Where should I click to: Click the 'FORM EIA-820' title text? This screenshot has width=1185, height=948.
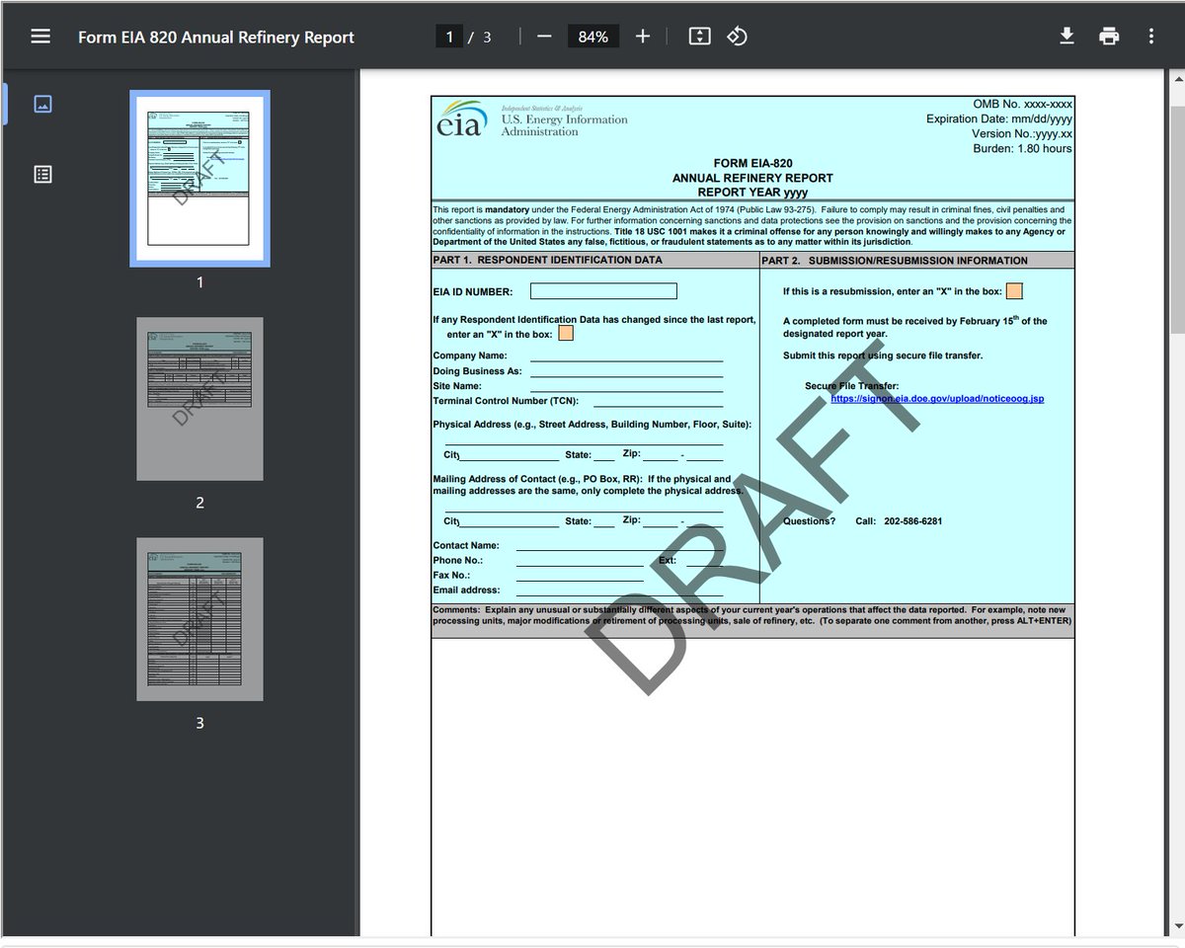pyautogui.click(x=752, y=164)
